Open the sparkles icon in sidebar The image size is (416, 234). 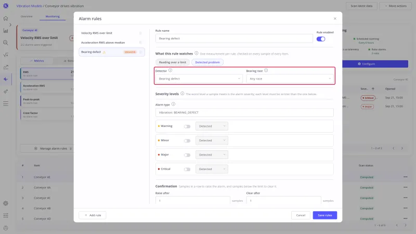click(6, 92)
